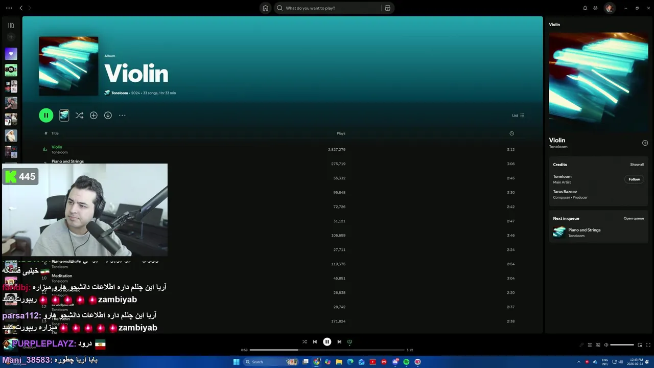Open the Violin album cover image
654x368 pixels.
(x=68, y=66)
